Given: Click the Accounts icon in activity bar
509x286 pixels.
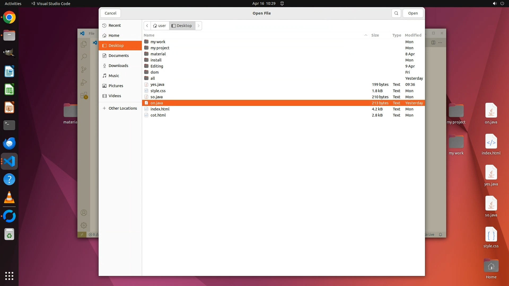Looking at the screenshot, I should [x=84, y=213].
